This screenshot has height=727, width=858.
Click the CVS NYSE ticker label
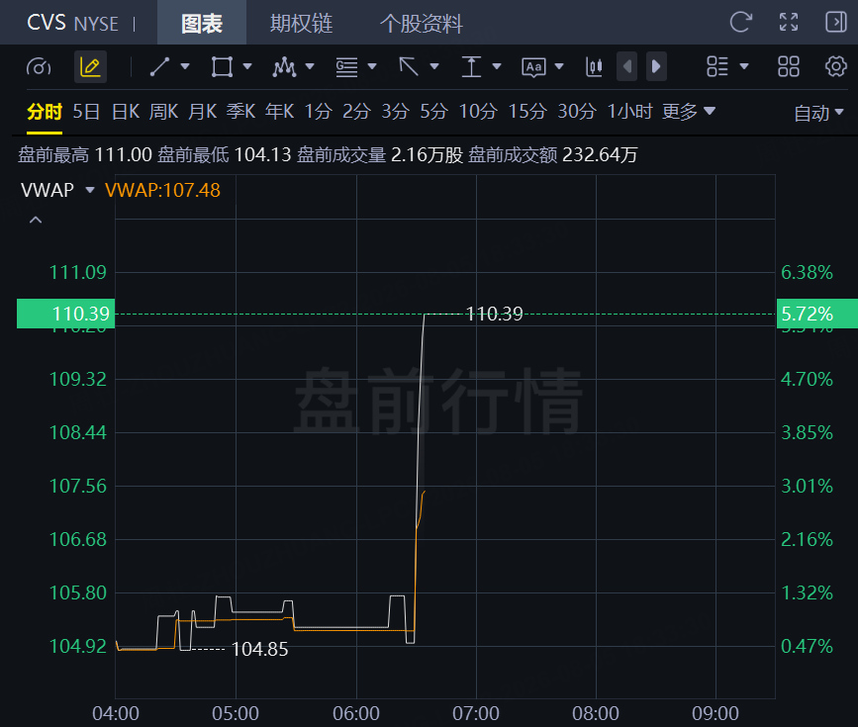(x=73, y=23)
